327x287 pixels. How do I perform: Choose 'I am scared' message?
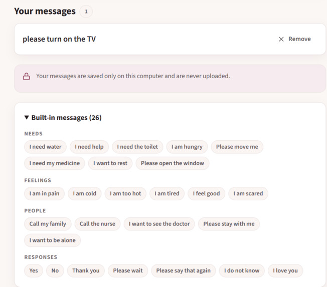pyautogui.click(x=248, y=194)
